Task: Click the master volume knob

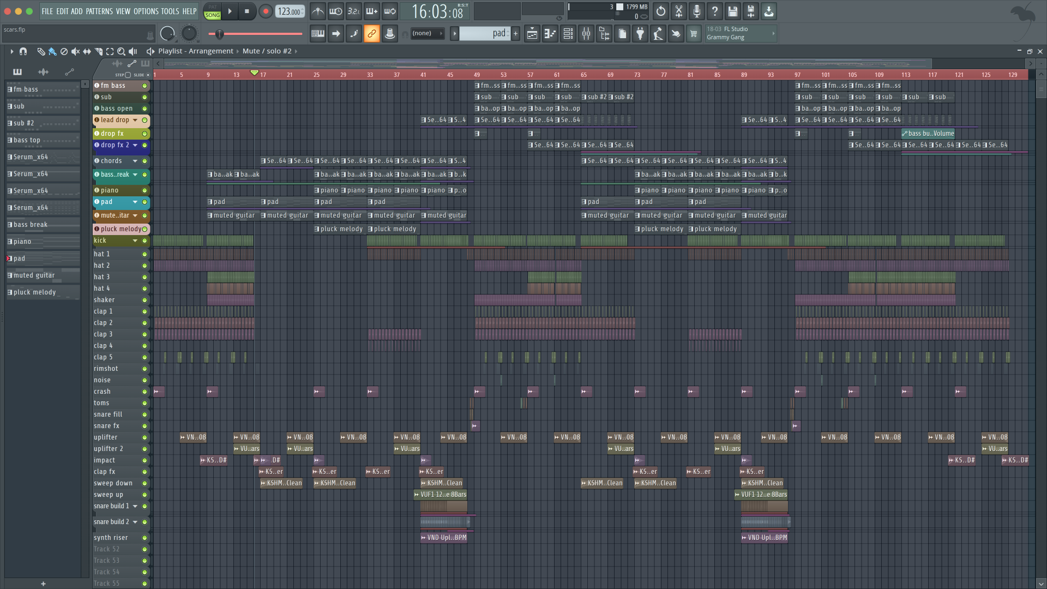Action: click(167, 34)
